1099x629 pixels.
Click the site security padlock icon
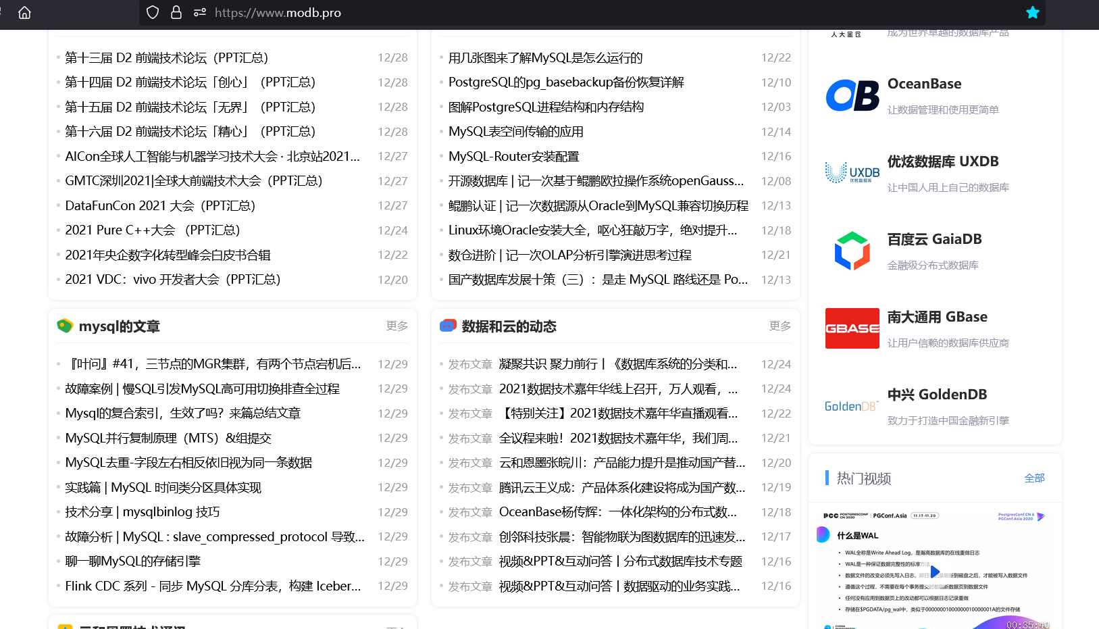[x=176, y=12]
